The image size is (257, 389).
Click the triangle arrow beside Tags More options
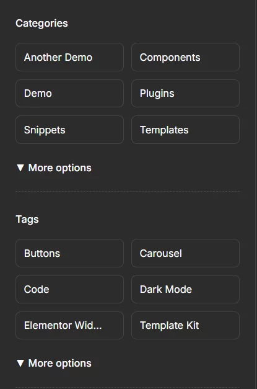pyautogui.click(x=20, y=363)
